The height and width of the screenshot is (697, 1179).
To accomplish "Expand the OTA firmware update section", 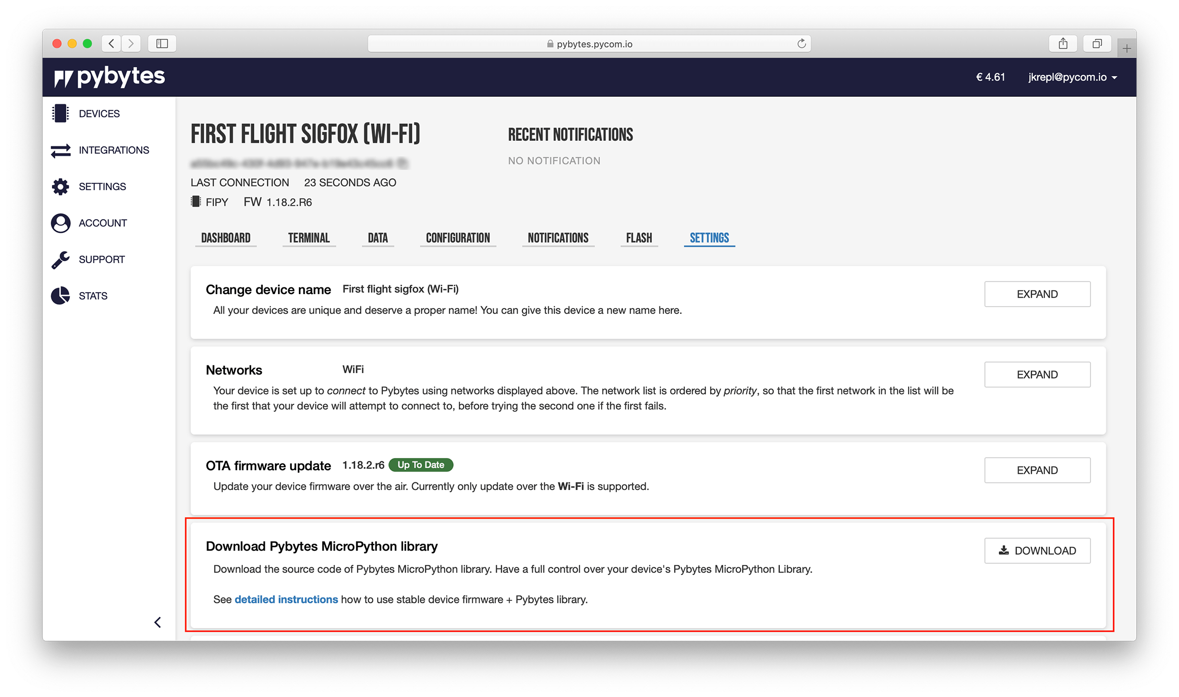I will [1037, 470].
